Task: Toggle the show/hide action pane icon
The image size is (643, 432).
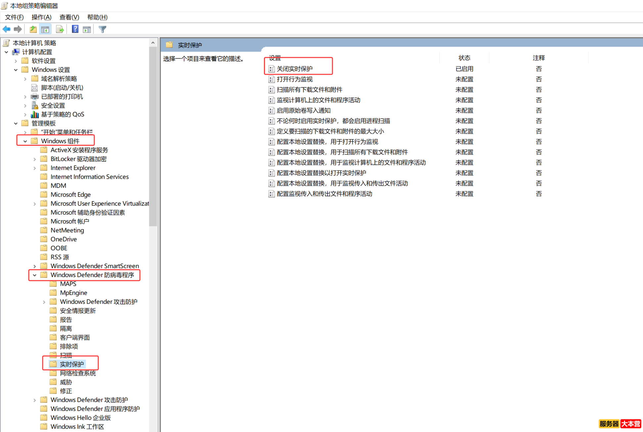Action: tap(87, 29)
